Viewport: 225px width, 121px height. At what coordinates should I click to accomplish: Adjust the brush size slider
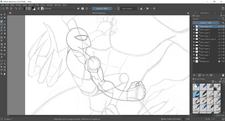127,9
